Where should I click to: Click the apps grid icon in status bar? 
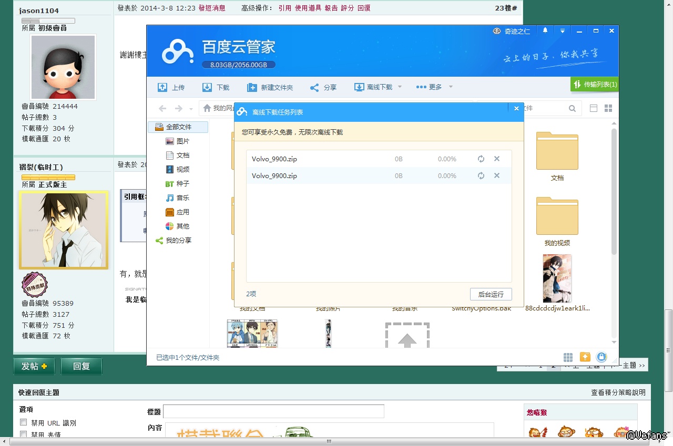(568, 357)
